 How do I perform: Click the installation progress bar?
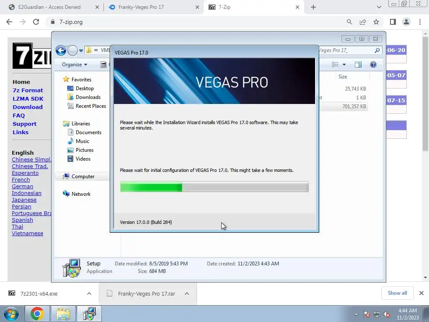(x=214, y=187)
